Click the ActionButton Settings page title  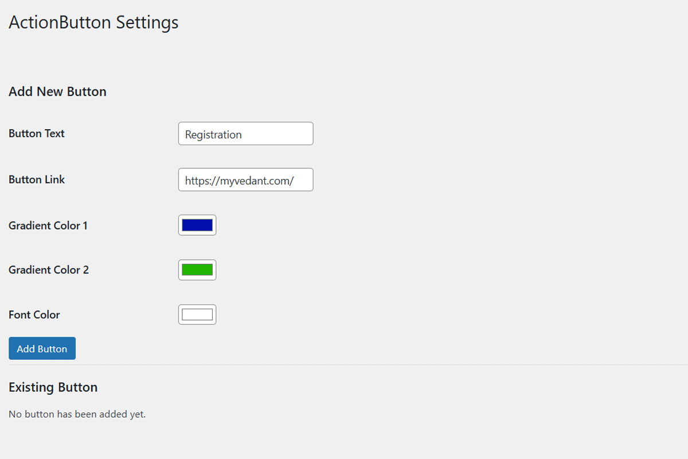[93, 22]
